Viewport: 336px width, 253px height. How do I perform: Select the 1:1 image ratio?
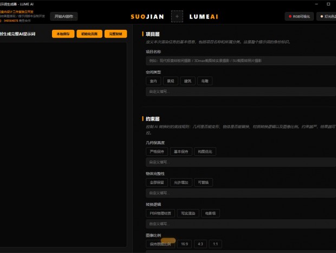(215, 244)
